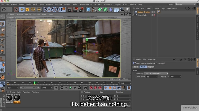Click Render View clapperboard icon
199x111 pixels.
(70, 9)
